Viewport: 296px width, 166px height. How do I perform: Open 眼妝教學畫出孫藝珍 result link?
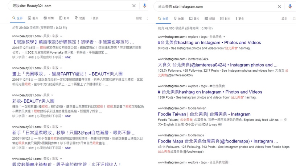(66, 164)
